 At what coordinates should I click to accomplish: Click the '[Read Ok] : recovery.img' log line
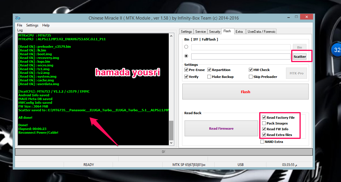[x=39, y=58]
